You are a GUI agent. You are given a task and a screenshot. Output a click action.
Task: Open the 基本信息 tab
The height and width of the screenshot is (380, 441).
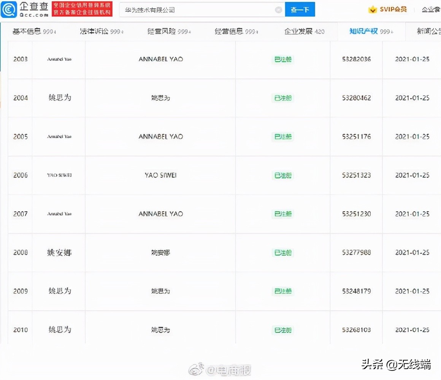click(x=34, y=31)
